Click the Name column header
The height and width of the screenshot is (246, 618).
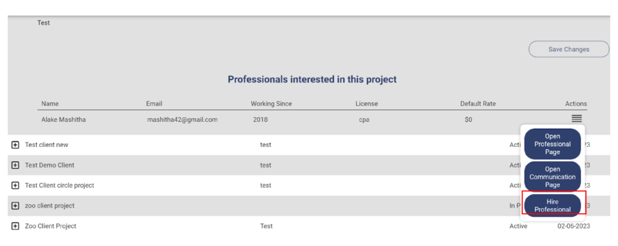pos(50,104)
